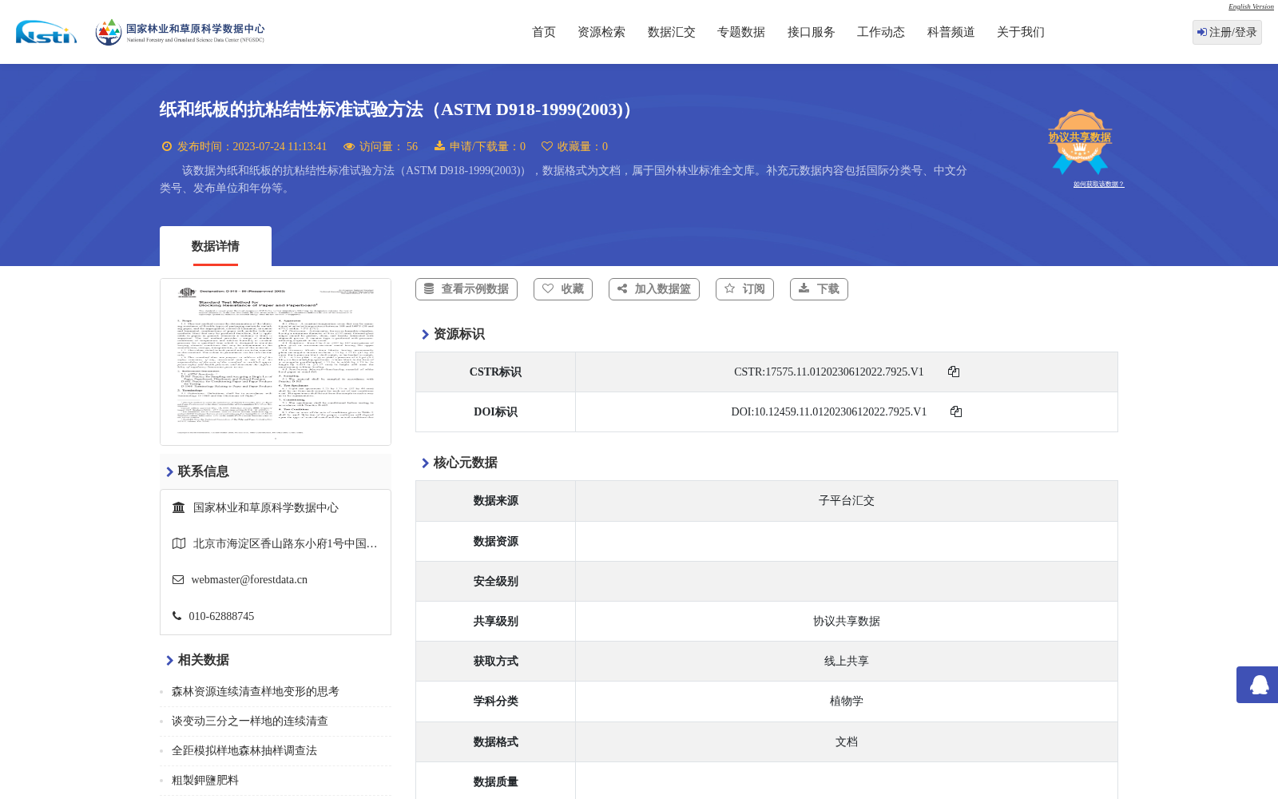The width and height of the screenshot is (1278, 799).
Task: Click phone number 010-62888745
Action: (x=221, y=617)
